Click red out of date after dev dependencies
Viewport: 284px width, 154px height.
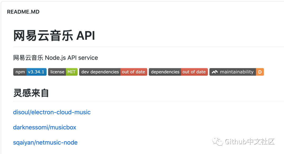[134, 72]
